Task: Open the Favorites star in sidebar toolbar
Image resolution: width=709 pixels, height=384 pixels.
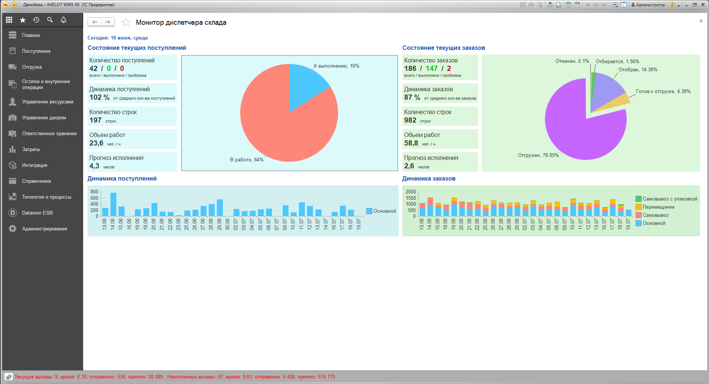Action: point(23,20)
